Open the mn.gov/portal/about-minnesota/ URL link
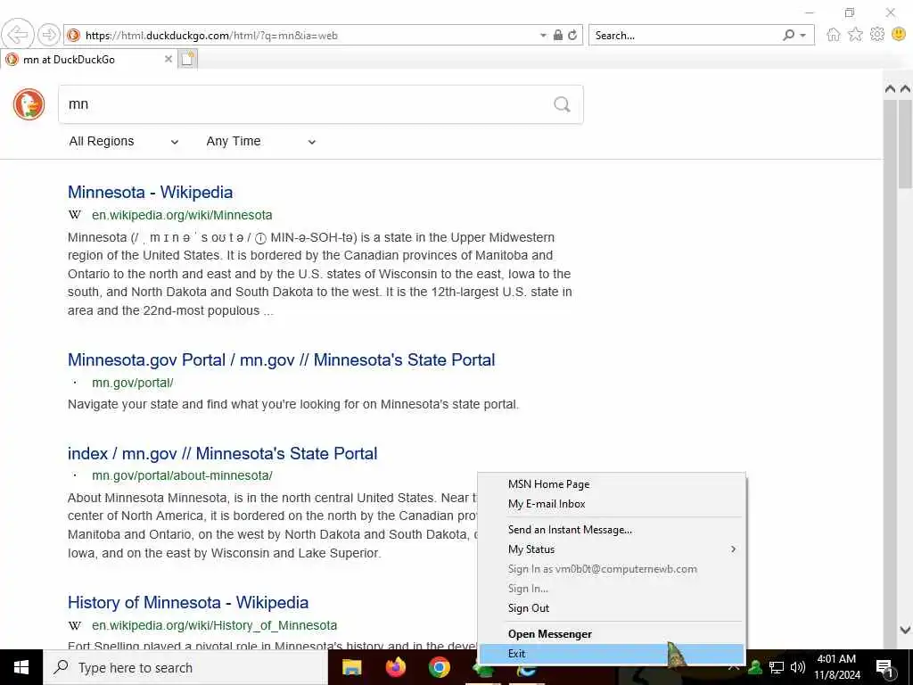 coord(182,475)
